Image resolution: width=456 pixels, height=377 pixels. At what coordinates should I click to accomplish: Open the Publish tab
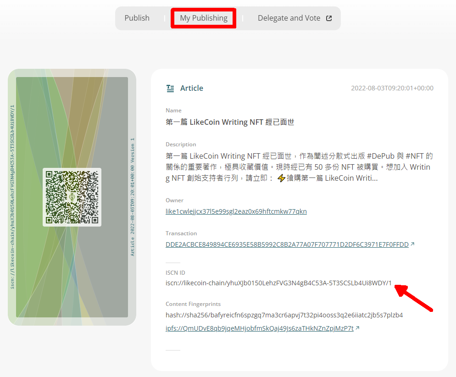137,18
